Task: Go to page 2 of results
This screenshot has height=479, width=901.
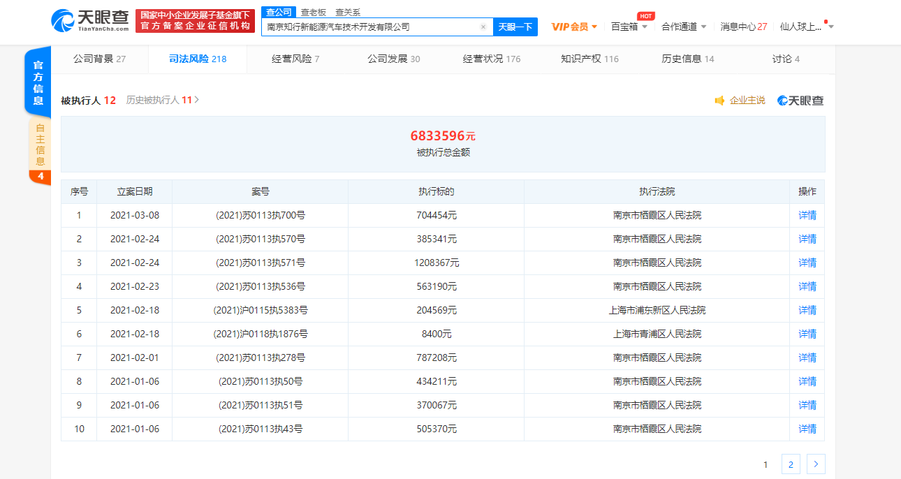Action: tap(790, 464)
